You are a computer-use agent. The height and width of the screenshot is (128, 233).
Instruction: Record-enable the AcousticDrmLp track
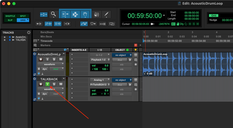41,59
